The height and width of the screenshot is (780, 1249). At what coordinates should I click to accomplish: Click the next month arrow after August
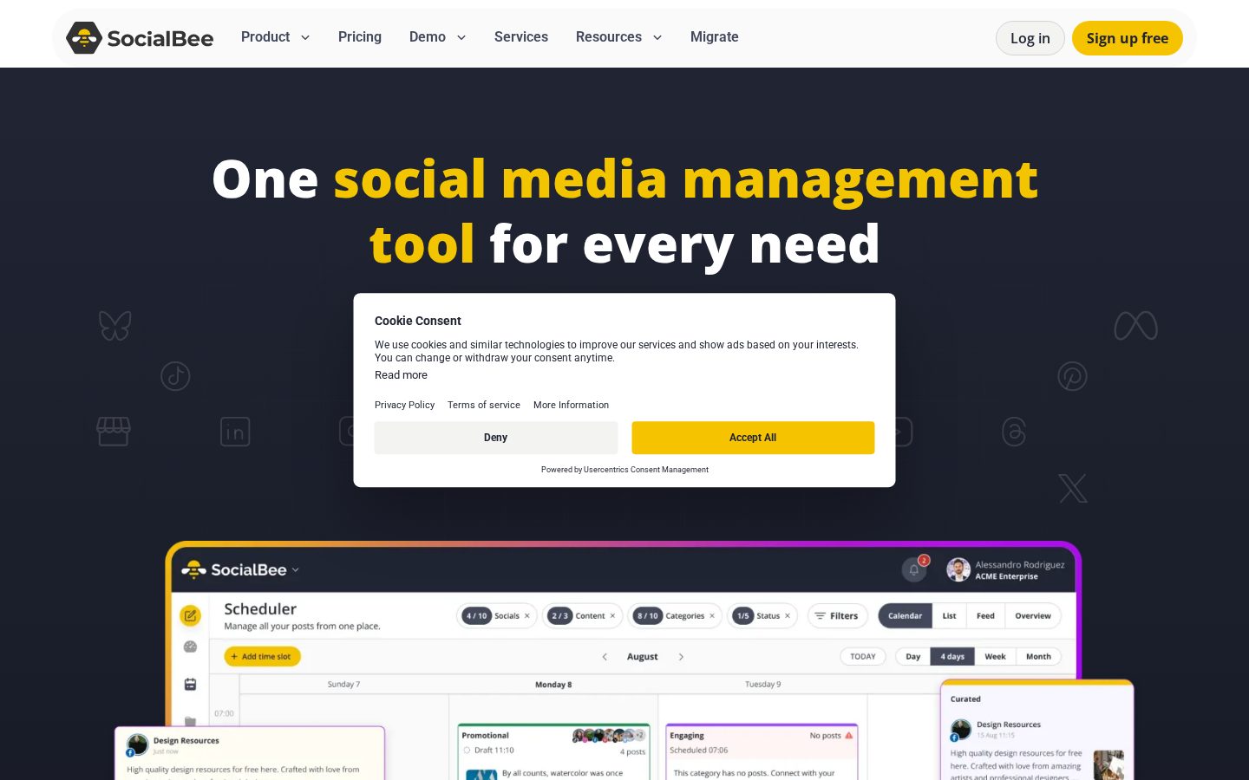pyautogui.click(x=681, y=657)
